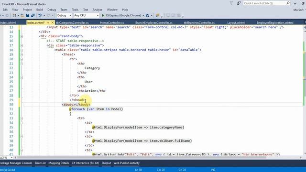Collapse the first th block at line 21

(x=22, y=64)
